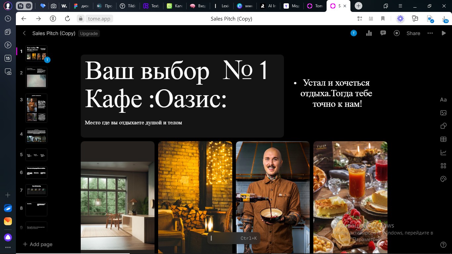The image size is (452, 254).
Task: Switch to the Lexica tab
Action: click(222, 6)
